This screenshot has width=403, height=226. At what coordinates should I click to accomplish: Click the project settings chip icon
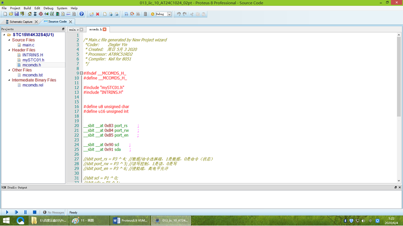tap(145, 14)
